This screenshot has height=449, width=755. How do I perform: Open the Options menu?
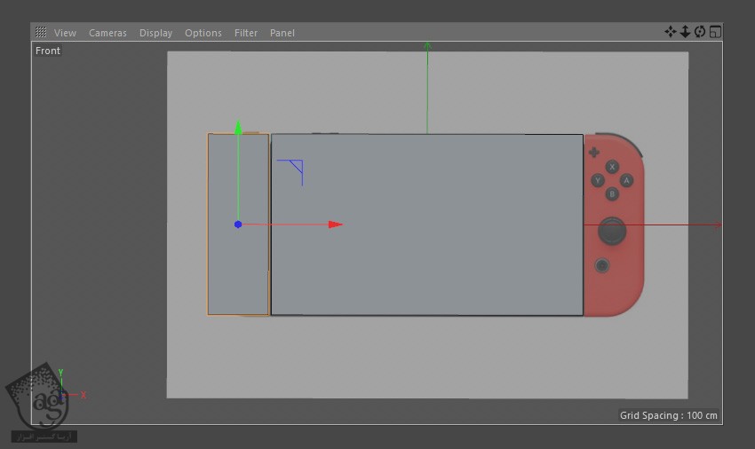tap(203, 33)
